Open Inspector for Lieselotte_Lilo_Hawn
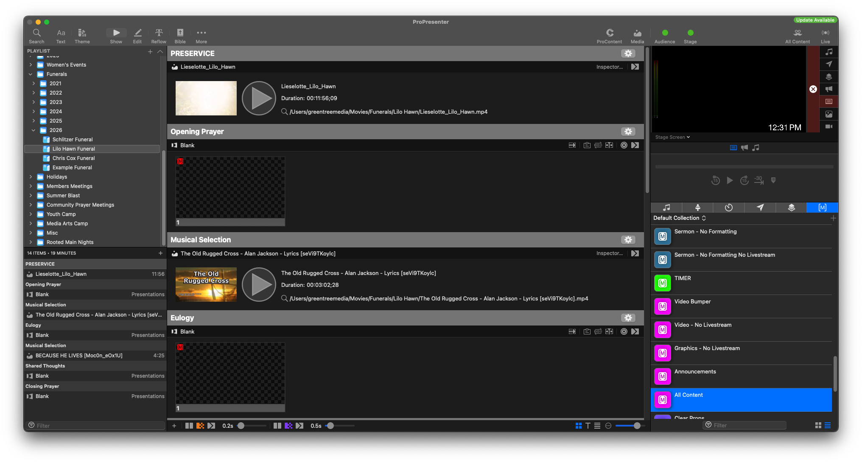The image size is (862, 463). (610, 67)
